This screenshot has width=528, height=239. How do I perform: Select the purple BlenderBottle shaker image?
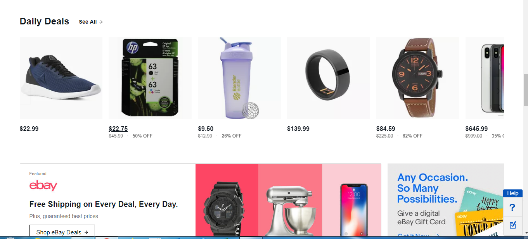pyautogui.click(x=239, y=78)
